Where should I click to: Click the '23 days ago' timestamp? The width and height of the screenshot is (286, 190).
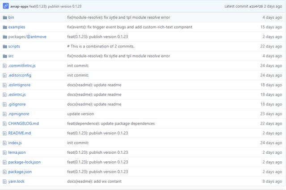(271, 114)
